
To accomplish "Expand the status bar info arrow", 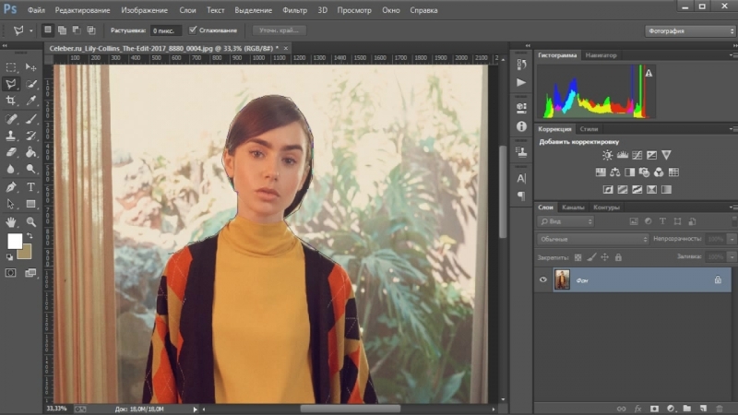I will tap(195, 409).
